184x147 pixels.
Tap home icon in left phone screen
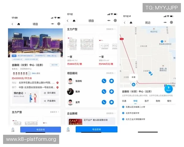pos(19,24)
